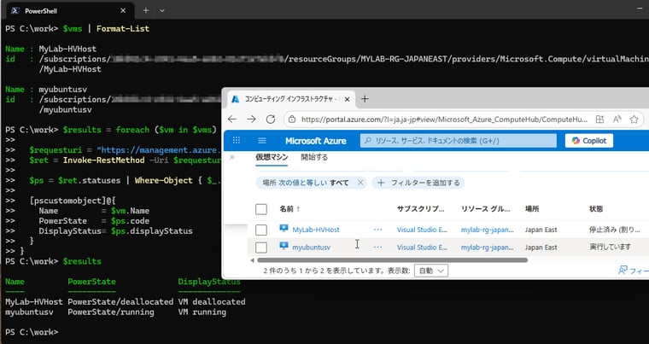Close the Azure portal browser tab

point(347,99)
